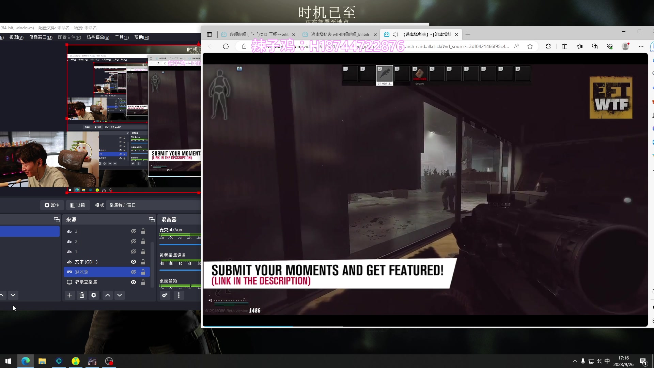This screenshot has width=654, height=368.
Task: Open the 场景集合(S) menu in OBS
Action: (98, 37)
